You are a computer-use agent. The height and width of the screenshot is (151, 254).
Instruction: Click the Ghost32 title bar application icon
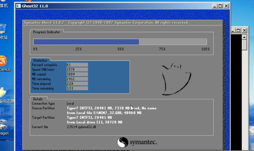pos(19,6)
